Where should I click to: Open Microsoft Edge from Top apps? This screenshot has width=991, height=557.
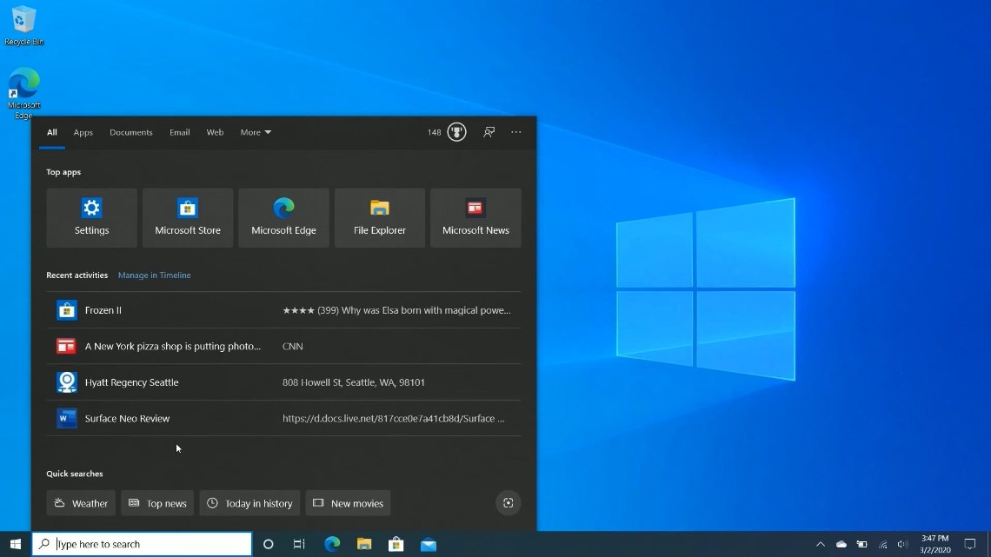[x=283, y=217]
